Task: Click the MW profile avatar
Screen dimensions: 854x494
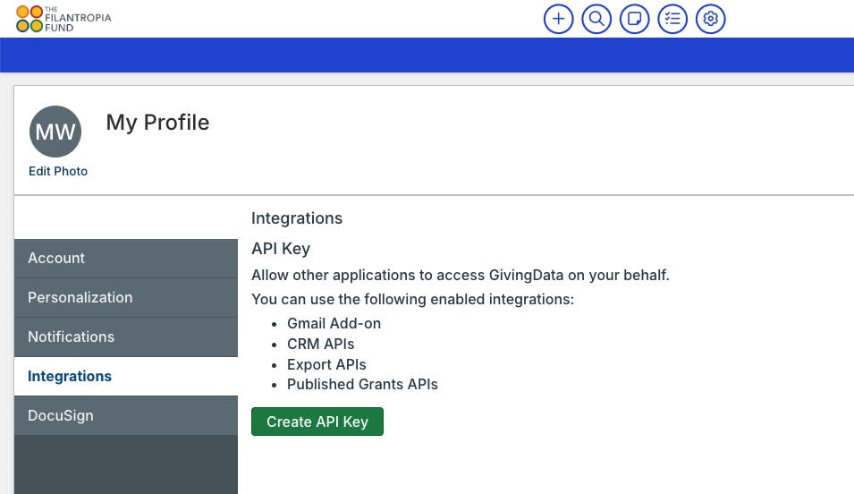Action: [x=55, y=132]
